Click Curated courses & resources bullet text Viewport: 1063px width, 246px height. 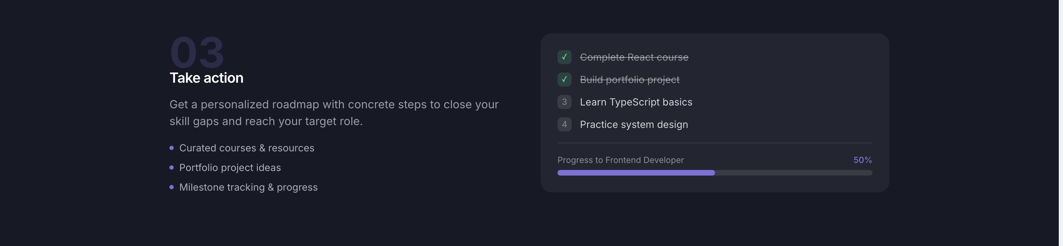pyautogui.click(x=246, y=148)
